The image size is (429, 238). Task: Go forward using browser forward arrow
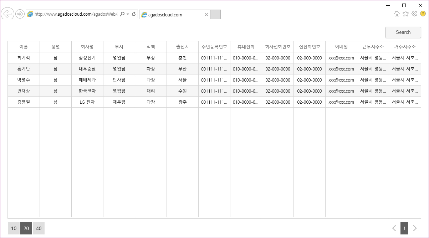tap(20, 14)
